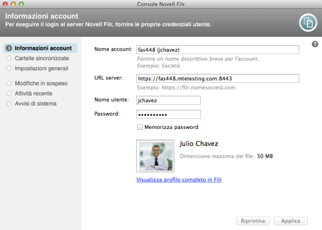Image resolution: width=322 pixels, height=230 pixels.
Task: Click the red close window button
Action: point(6,4)
